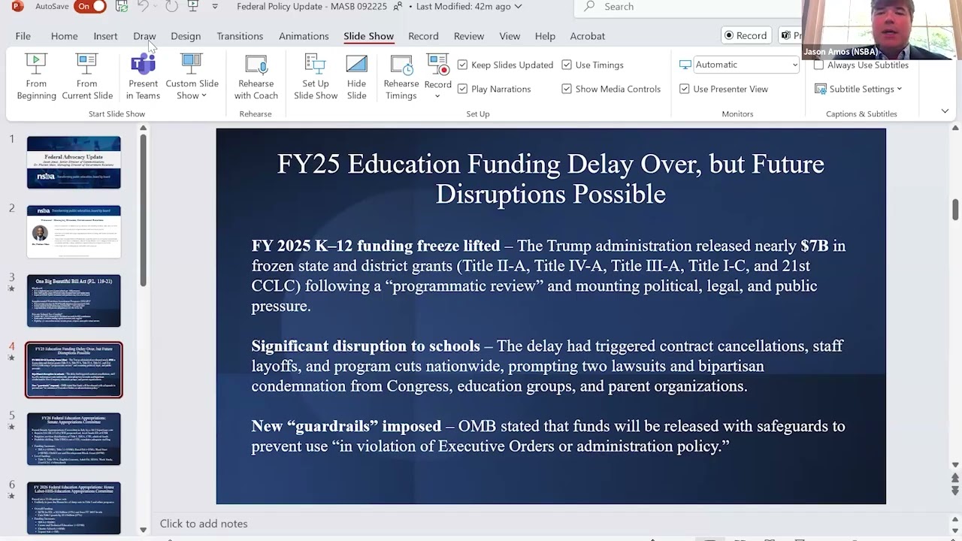Open the Automatic monitor dropdown
Screen dimensions: 962x541
coord(794,65)
